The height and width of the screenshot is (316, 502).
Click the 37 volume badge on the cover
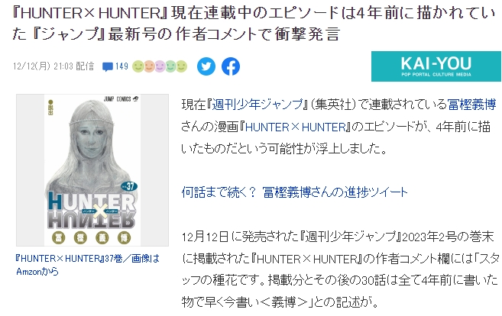pos(129,186)
